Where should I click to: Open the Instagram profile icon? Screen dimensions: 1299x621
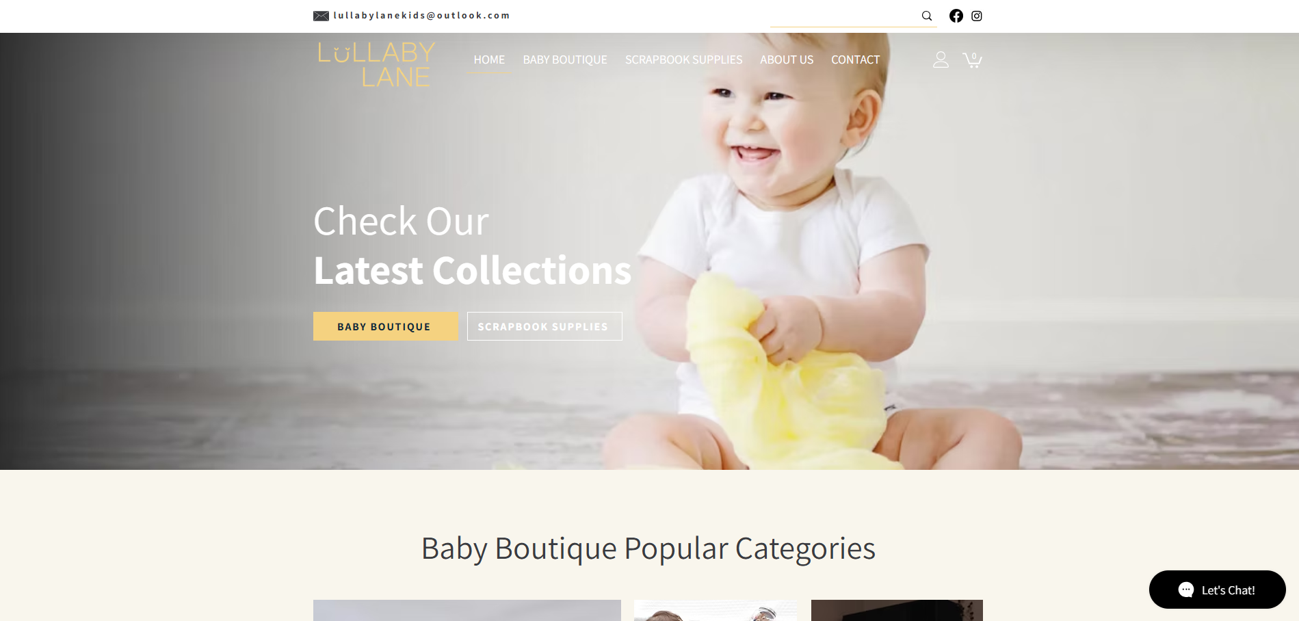pos(977,16)
